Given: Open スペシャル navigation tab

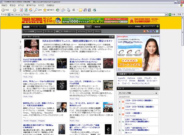Looking at the screenshot, I should click(81, 31).
